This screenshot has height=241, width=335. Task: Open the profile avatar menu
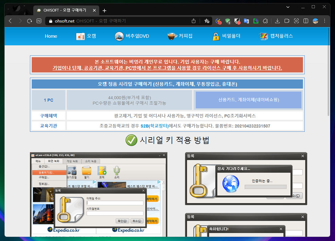[x=315, y=21]
